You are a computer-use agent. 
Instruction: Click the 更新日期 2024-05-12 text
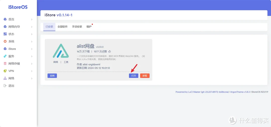[93, 68]
